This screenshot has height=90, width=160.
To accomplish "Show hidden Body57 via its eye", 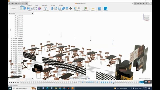I will pyautogui.click(x=15, y=36).
